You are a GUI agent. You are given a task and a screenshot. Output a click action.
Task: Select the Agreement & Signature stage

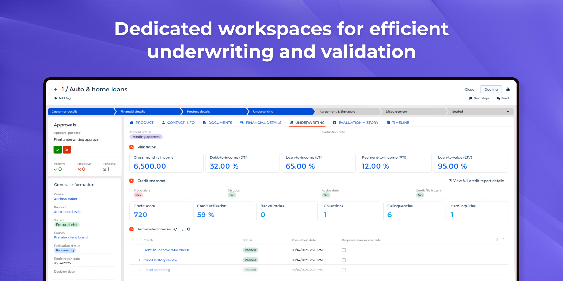click(337, 112)
